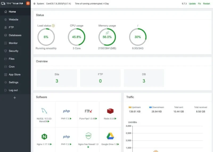Screen dimensions: 213x152
Task: Open the Pure-Ftpd FTP logo icon
Action: pos(88,111)
